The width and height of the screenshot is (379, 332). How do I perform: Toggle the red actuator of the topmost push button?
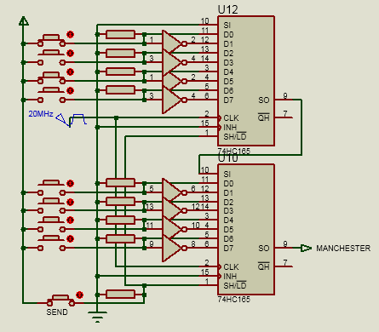[x=70, y=34]
